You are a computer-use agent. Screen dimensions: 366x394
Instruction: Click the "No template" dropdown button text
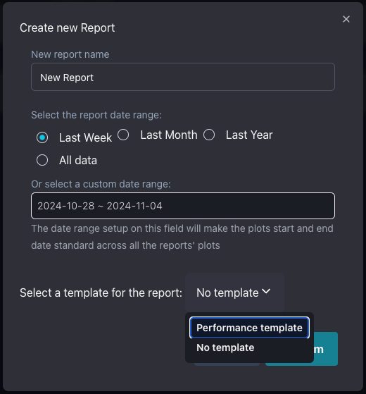(x=227, y=293)
